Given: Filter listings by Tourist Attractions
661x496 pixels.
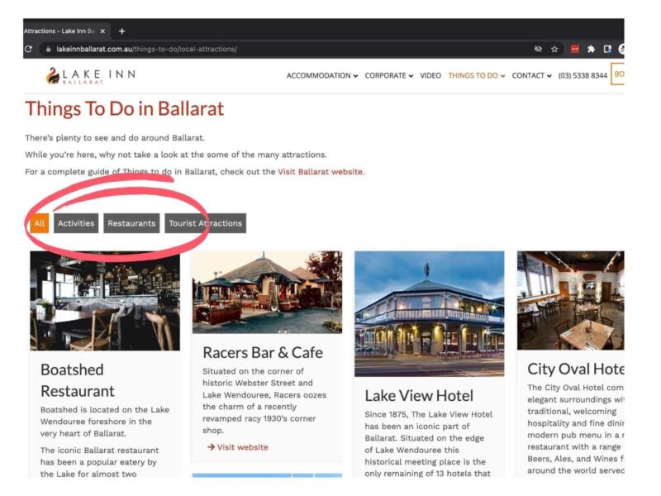Looking at the screenshot, I should point(205,223).
